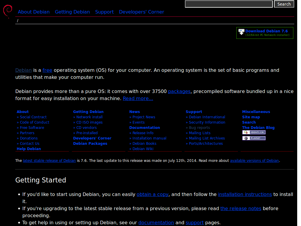The height and width of the screenshot is (226, 301).
Task: Open the Social Contract page
Action: pos(33,117)
